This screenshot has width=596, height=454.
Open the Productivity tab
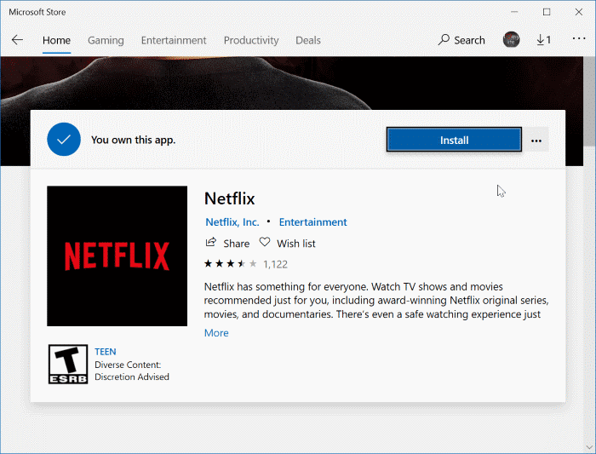point(251,40)
